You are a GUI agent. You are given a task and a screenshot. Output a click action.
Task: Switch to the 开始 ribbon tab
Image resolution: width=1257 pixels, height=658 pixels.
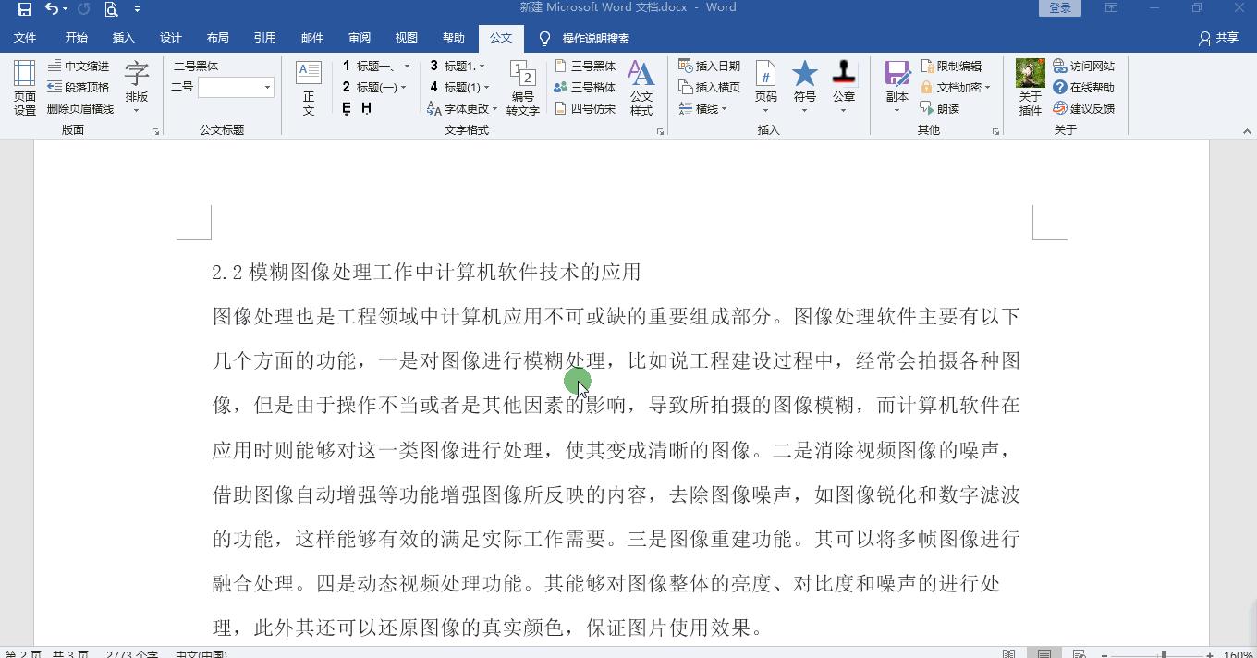[75, 38]
